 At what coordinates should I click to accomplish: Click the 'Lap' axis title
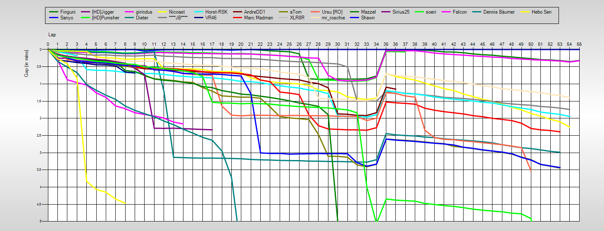[x=52, y=35]
